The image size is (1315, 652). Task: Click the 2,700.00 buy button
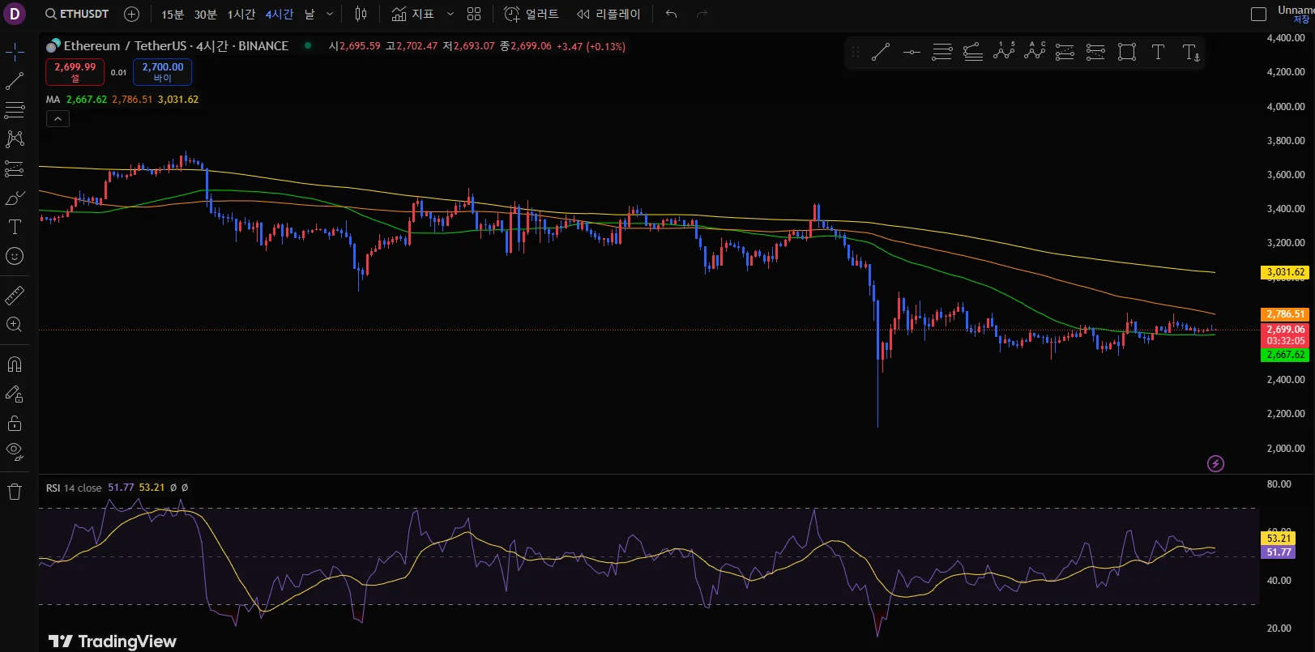(162, 72)
